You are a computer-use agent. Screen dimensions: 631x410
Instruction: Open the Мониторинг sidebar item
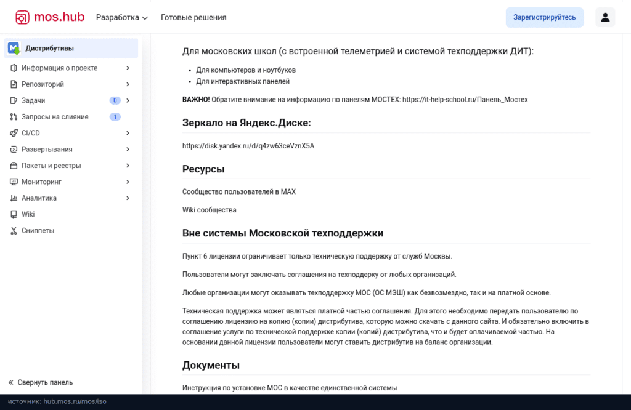(71, 182)
